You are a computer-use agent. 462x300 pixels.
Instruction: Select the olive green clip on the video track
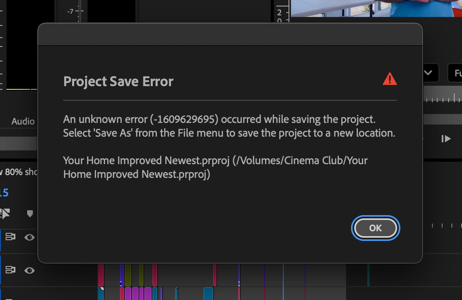coord(128,275)
